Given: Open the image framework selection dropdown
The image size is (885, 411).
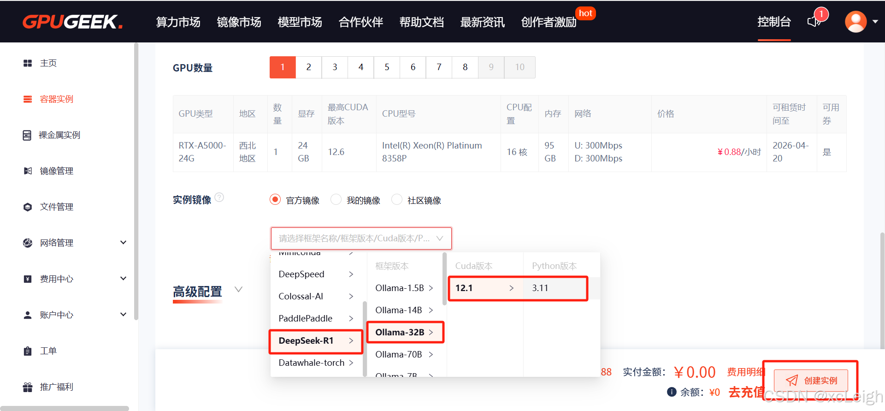Looking at the screenshot, I should point(361,238).
